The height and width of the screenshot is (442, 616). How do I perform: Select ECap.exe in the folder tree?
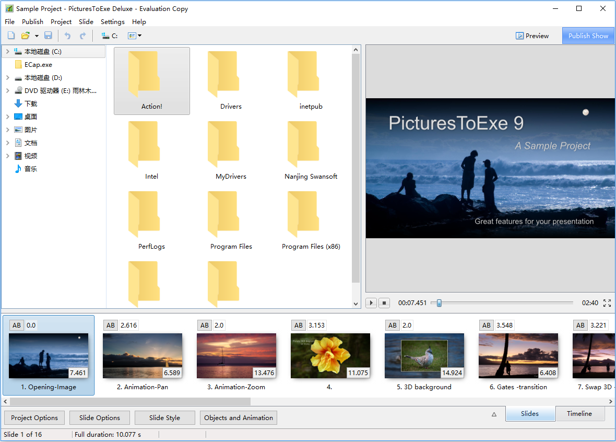(33, 64)
